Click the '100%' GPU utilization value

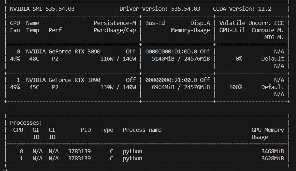click(x=236, y=87)
